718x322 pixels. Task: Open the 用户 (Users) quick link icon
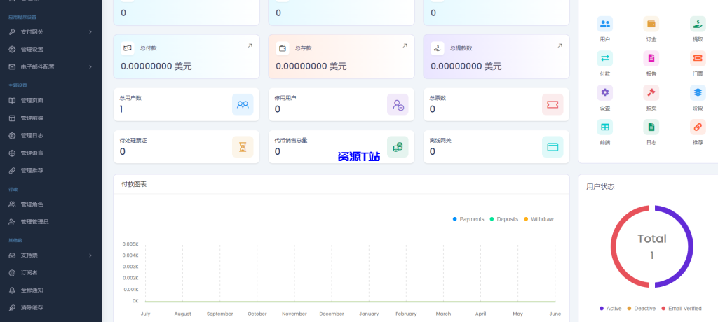(x=604, y=24)
